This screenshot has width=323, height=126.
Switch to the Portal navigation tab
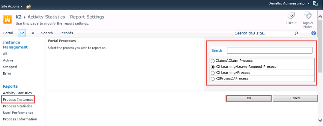coord(8,33)
